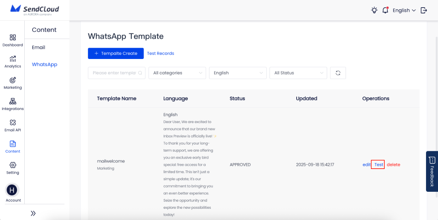Viewport: 438px width, 220px height.
Task: Open the Setting sidebar icon
Action: pyautogui.click(x=12, y=166)
